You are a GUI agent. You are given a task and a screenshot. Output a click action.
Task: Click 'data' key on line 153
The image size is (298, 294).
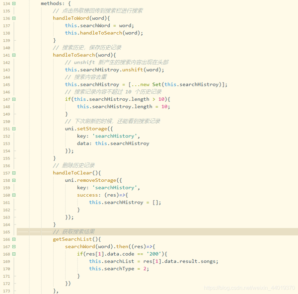pos(83,144)
